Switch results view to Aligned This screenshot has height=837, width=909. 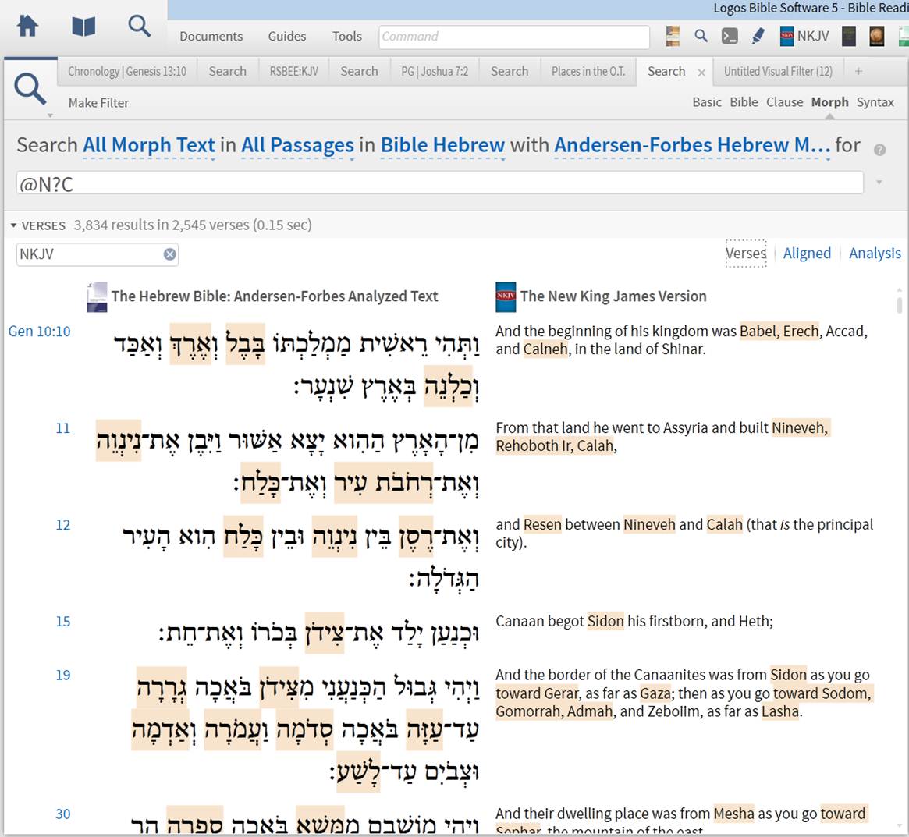click(807, 253)
